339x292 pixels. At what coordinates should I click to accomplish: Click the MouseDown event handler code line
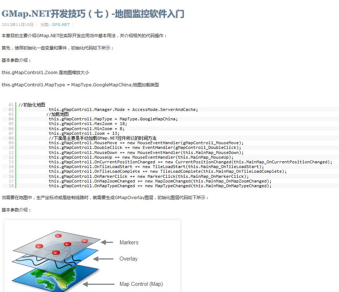pyautogui.click(x=146, y=153)
